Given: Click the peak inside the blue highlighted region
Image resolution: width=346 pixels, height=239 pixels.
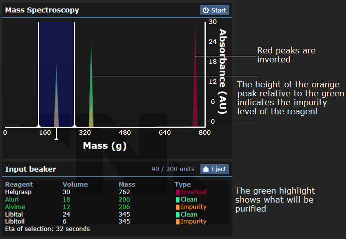Looking at the screenshot, I should (x=56, y=100).
